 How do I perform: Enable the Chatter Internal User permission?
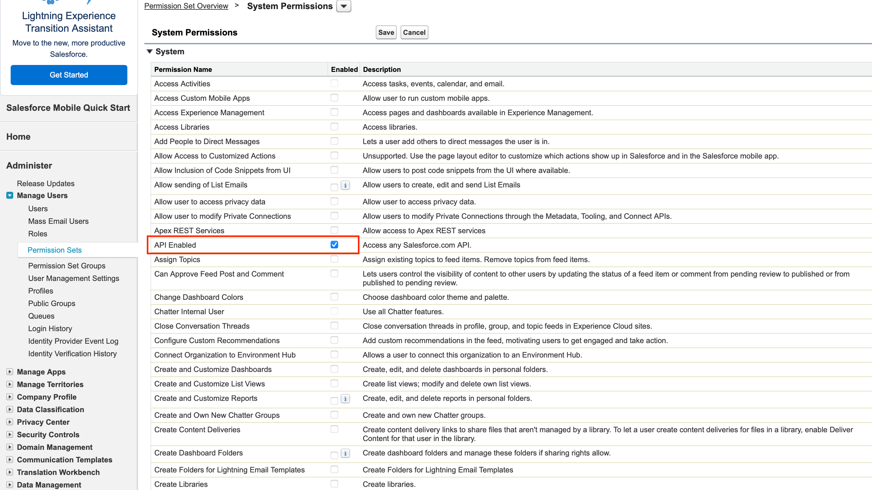coord(334,311)
